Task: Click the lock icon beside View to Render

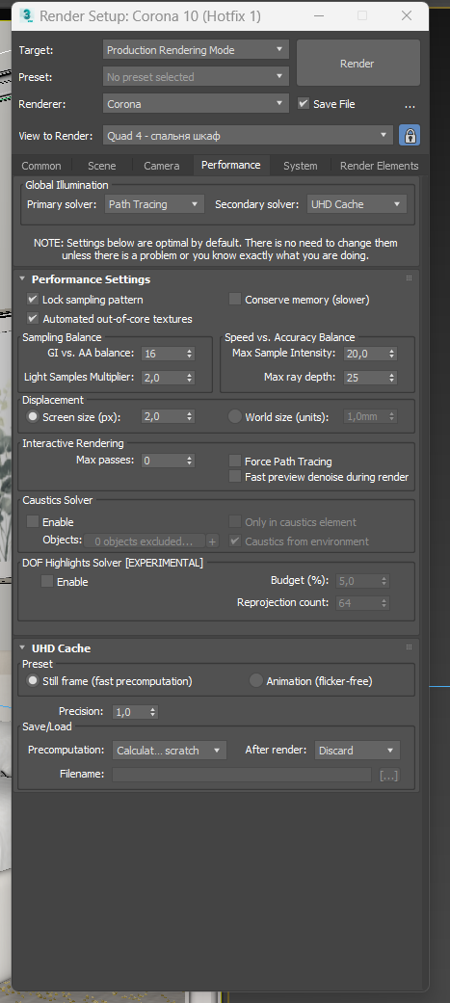Action: click(410, 136)
